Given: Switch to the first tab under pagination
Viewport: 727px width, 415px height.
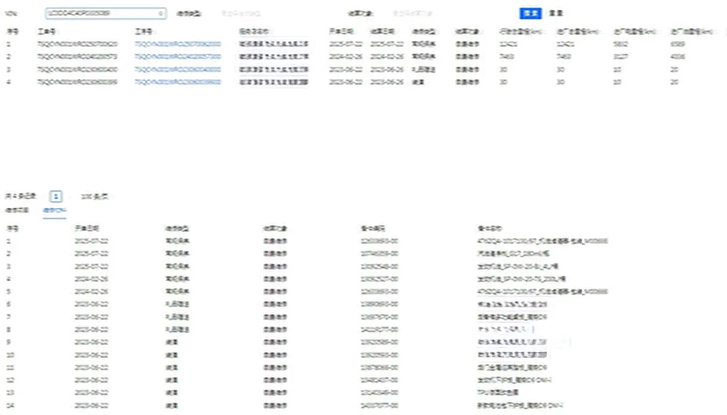Looking at the screenshot, I should tap(17, 210).
